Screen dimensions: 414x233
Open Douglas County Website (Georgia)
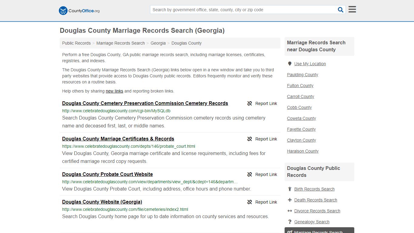[x=102, y=202]
